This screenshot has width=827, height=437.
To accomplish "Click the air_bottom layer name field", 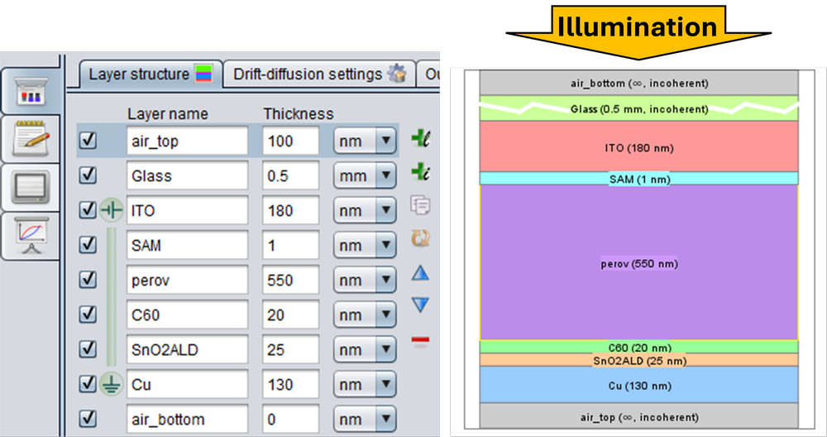I will [187, 420].
